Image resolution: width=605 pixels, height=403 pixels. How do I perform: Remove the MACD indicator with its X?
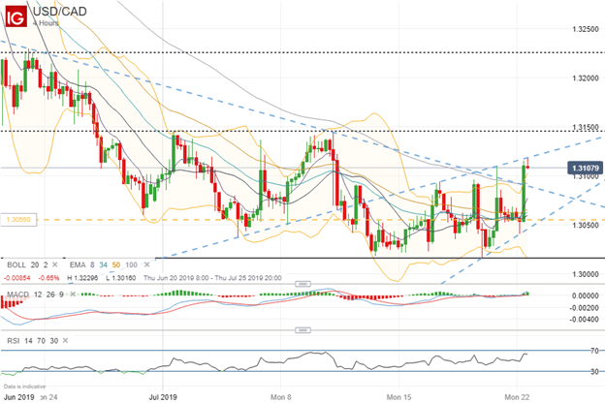[x=72, y=294]
